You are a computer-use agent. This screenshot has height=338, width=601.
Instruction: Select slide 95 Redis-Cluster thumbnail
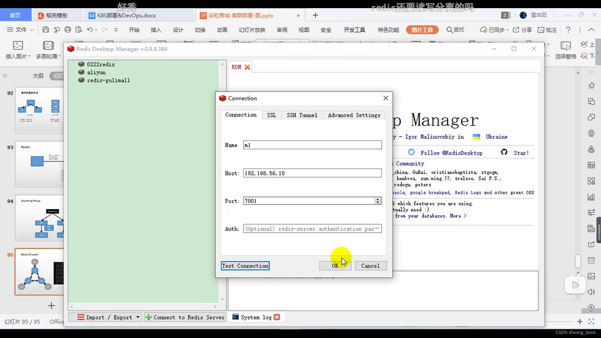pos(39,272)
